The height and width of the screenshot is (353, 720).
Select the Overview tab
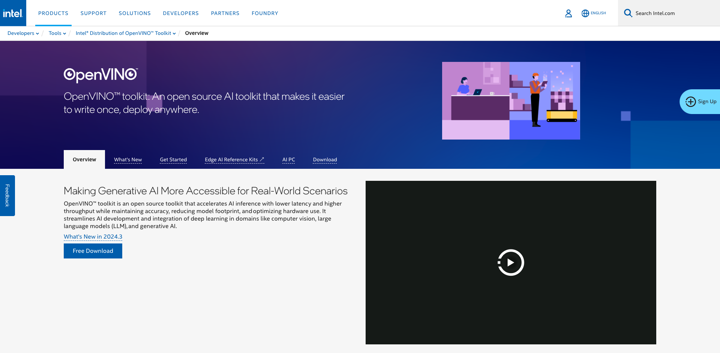tap(84, 159)
